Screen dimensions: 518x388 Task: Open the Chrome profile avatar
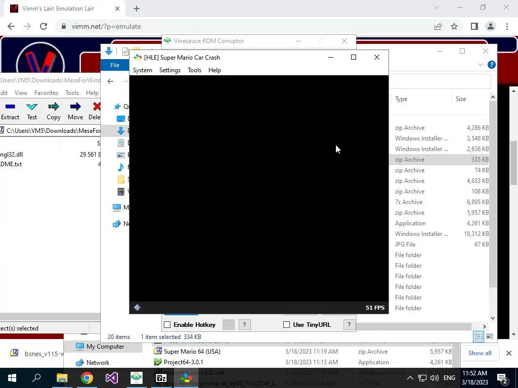[491, 26]
